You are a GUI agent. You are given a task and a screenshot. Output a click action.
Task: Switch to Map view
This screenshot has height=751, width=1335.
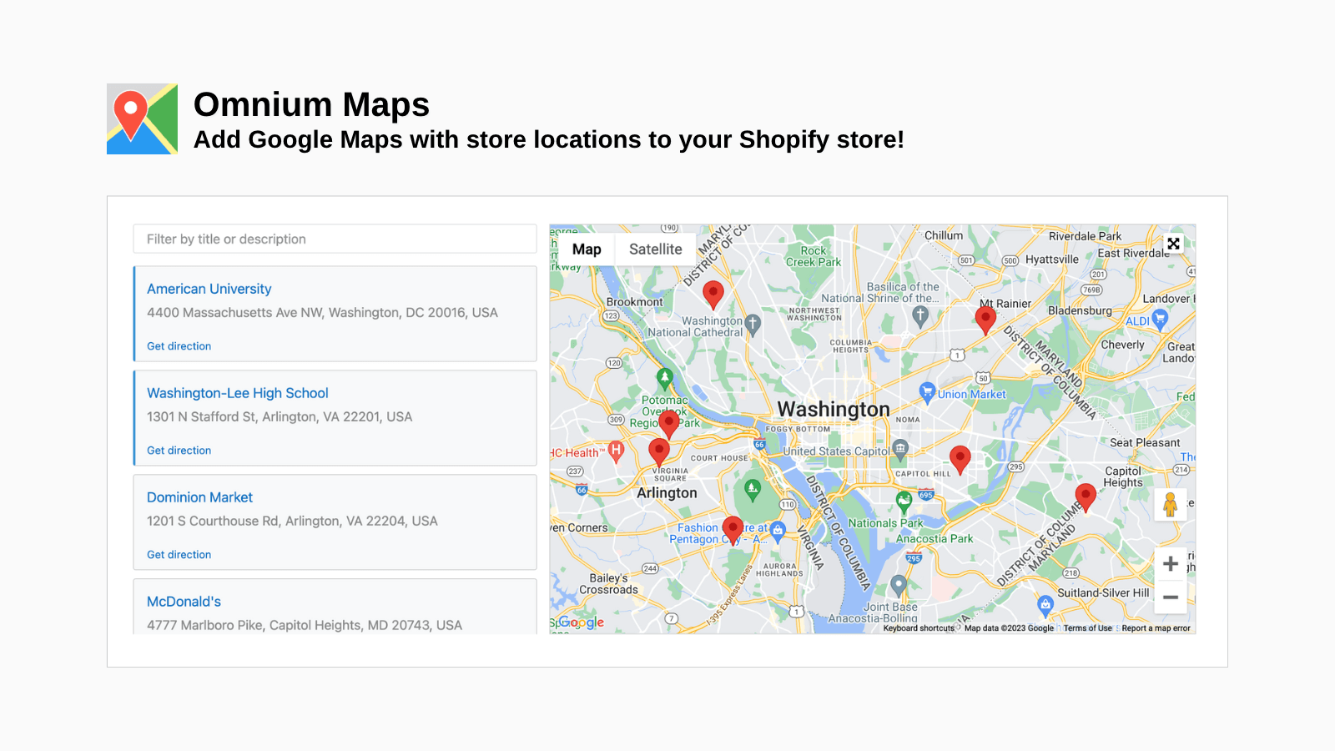coord(588,248)
